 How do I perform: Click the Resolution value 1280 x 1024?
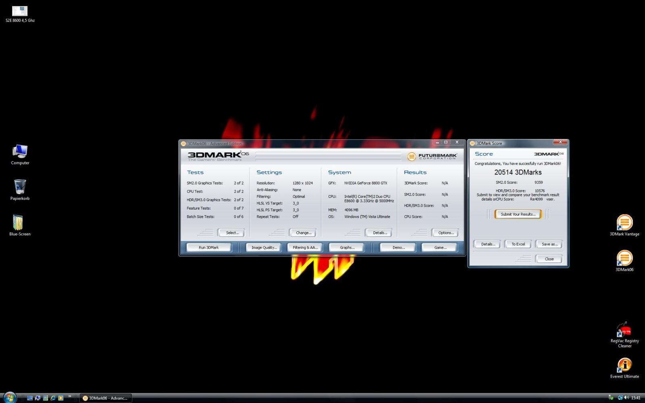303,183
